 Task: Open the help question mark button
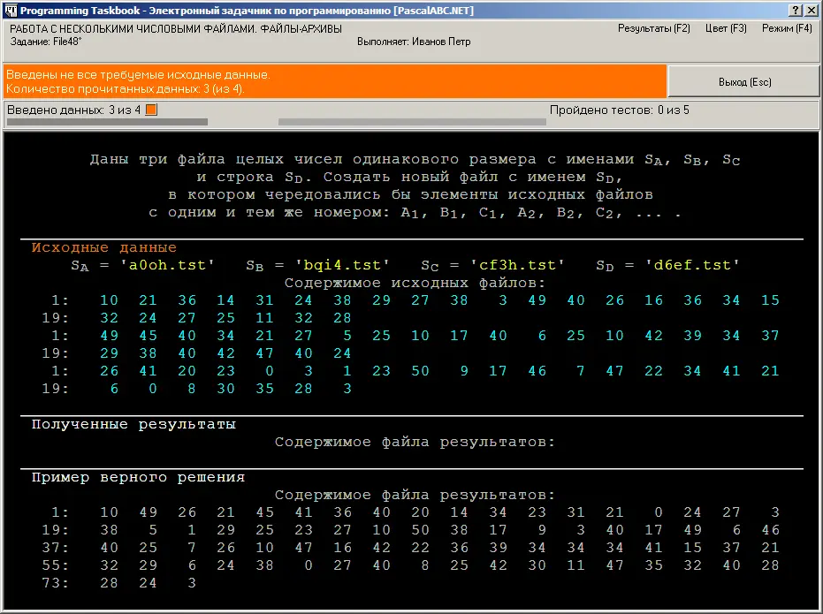tap(796, 10)
